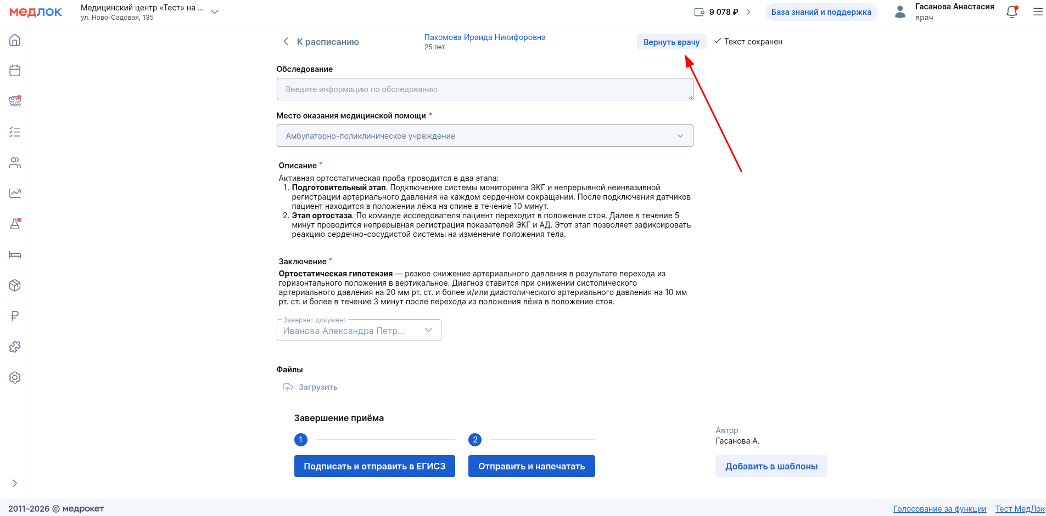This screenshot has height=516, width=1046.
Task: Click patient name Пахомова Ираида Никифоровна
Action: (x=484, y=37)
